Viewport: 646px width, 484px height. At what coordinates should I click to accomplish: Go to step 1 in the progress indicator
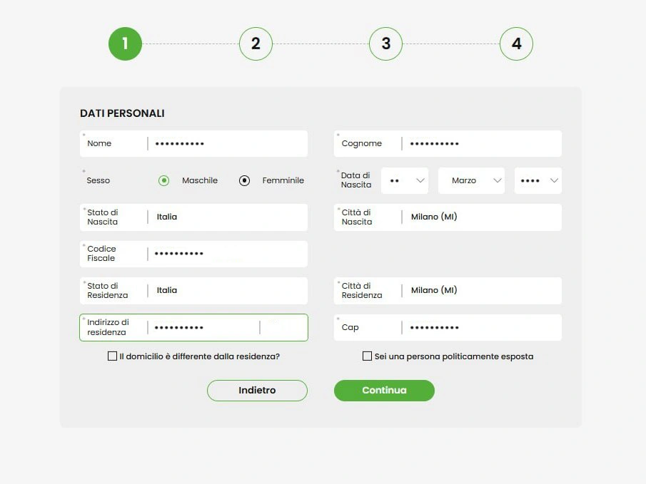click(125, 43)
